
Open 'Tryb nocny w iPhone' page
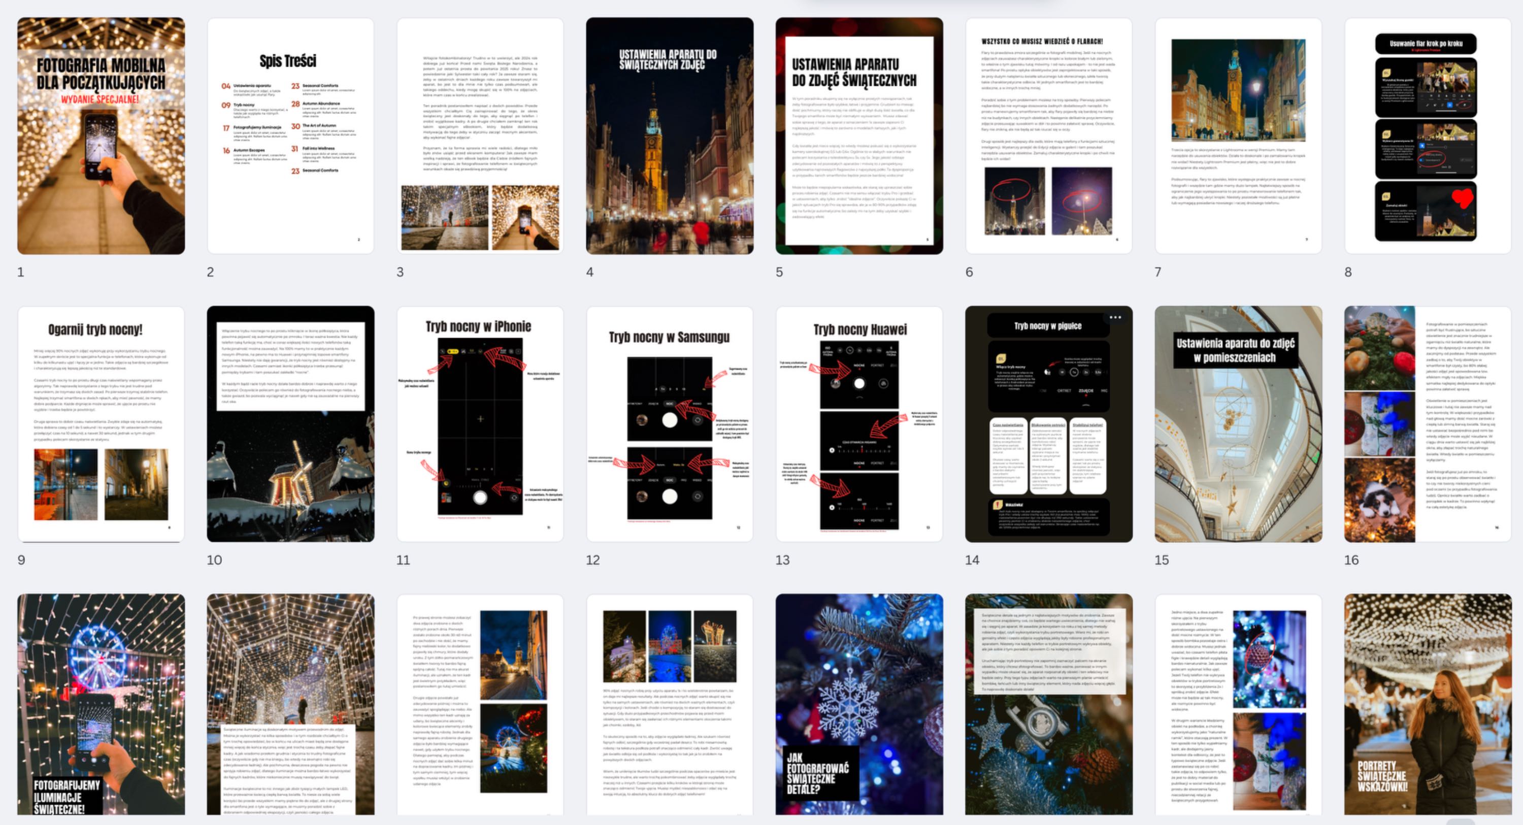click(x=480, y=424)
